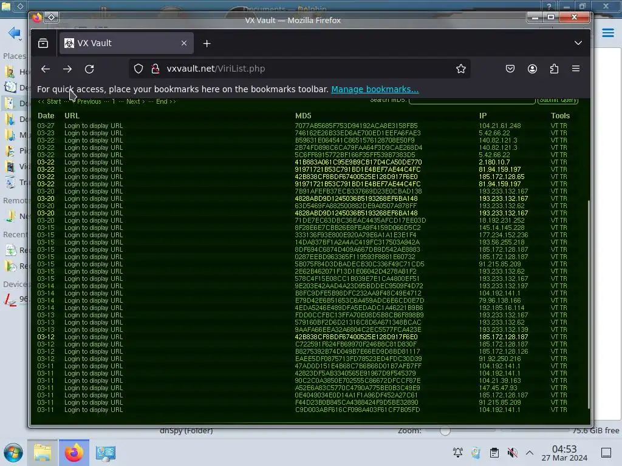Viewport: 622px width, 466px height.
Task: Select Home icon in Dolphin Places
Action: (10, 72)
